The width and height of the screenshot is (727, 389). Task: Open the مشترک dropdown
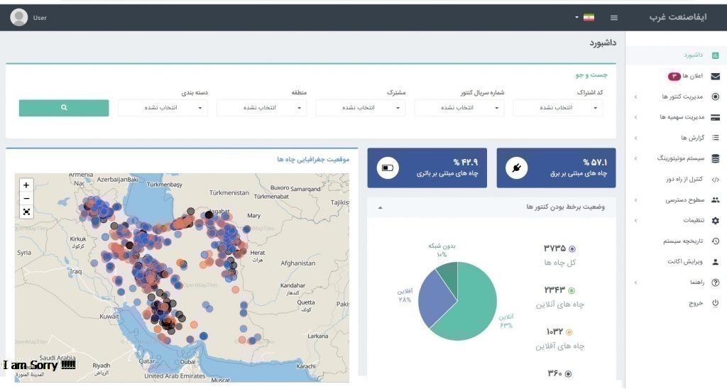click(361, 108)
